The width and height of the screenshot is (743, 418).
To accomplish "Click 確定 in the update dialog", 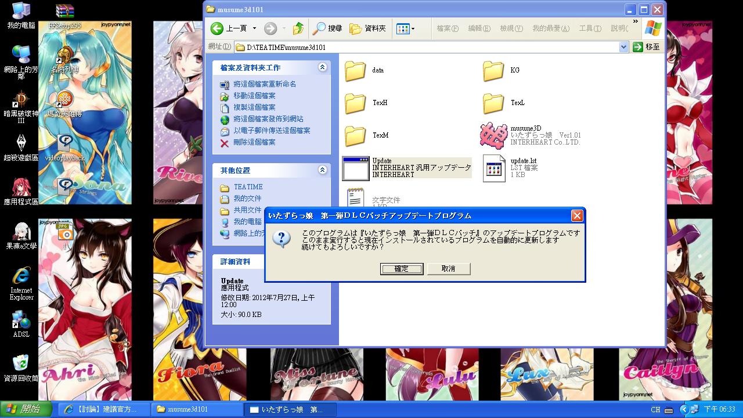I will (x=401, y=269).
